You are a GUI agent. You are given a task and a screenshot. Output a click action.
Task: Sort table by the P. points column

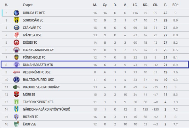point(165,5)
